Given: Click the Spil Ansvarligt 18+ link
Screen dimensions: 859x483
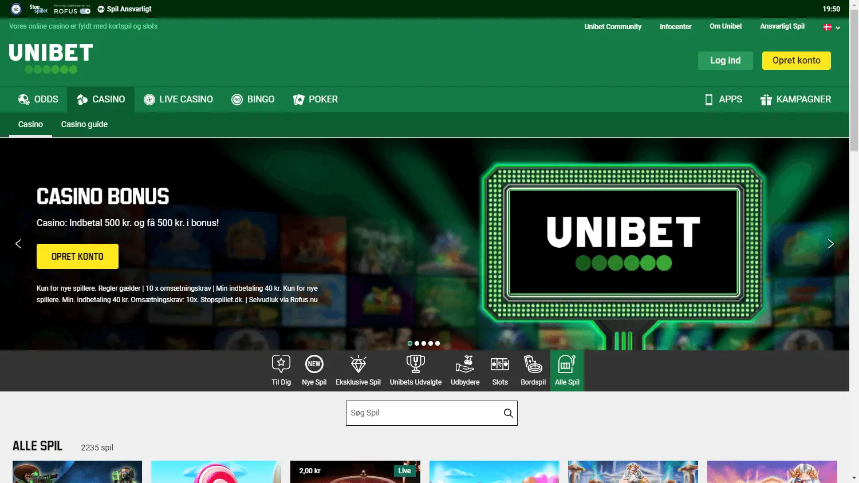Looking at the screenshot, I should point(124,9).
